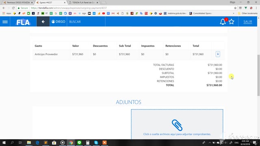Viewport: 260px width, 146px height.
Task: Click the paperclip attach icon
Action: coord(177,125)
